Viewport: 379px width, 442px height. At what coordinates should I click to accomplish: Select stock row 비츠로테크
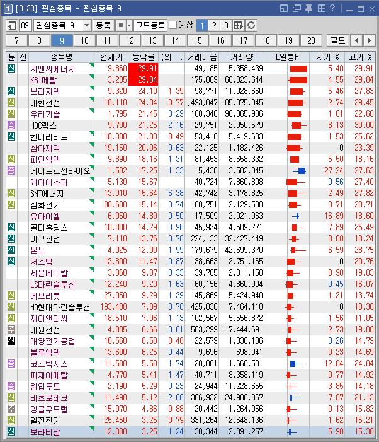tap(191, 397)
